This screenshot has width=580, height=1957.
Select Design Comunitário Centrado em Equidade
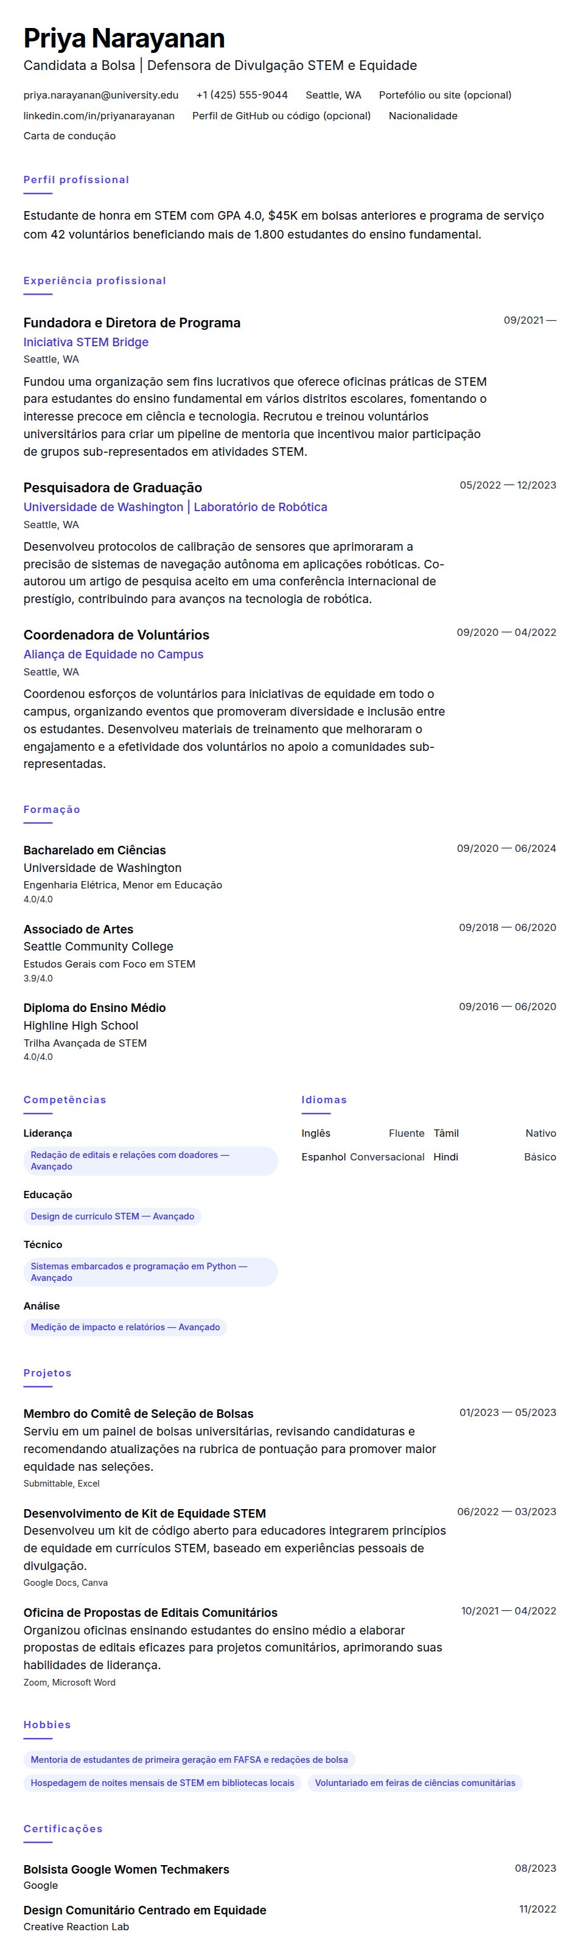click(144, 1911)
